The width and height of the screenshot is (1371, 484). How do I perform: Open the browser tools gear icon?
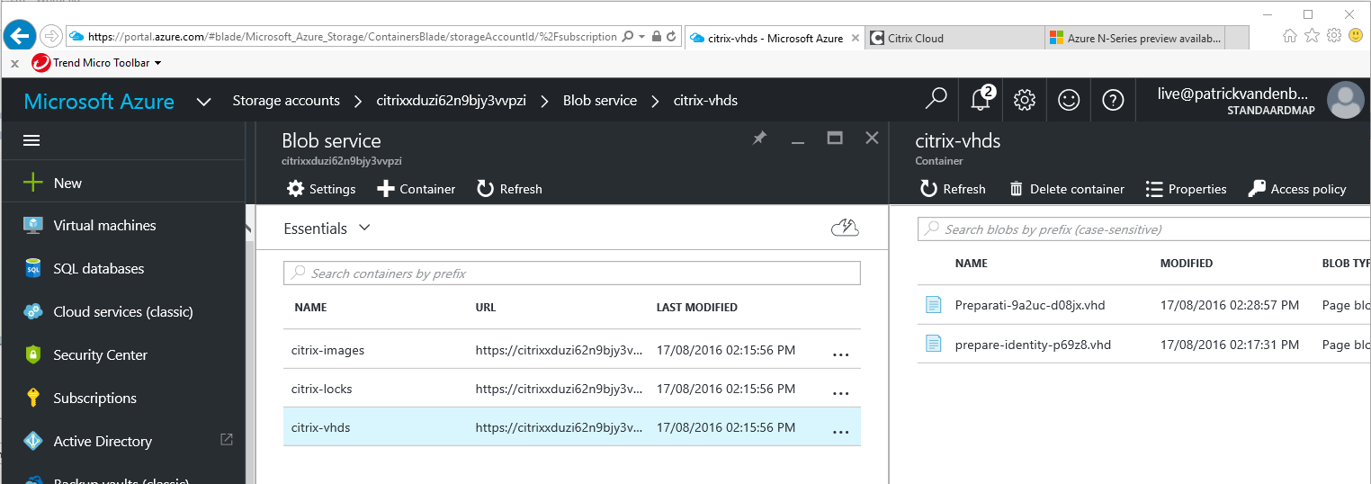[x=1334, y=35]
